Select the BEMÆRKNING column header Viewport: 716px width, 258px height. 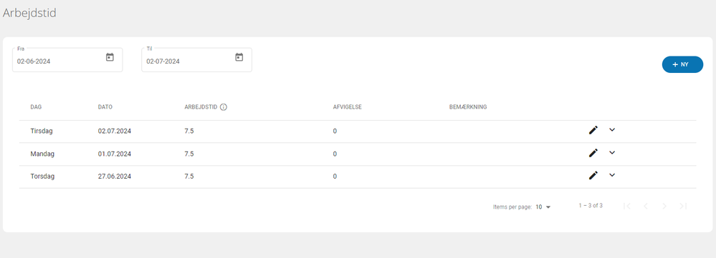tap(468, 107)
